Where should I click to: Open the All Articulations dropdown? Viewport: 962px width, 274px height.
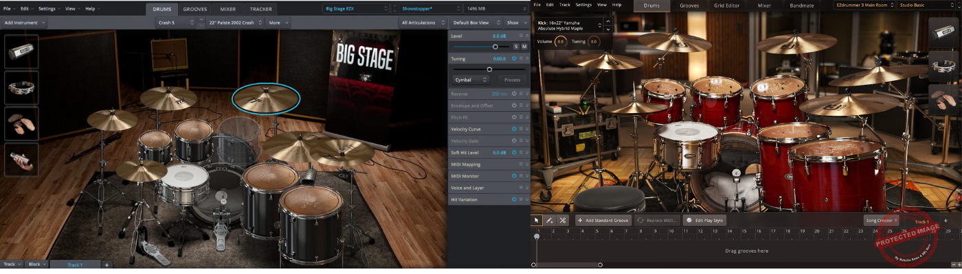click(422, 23)
